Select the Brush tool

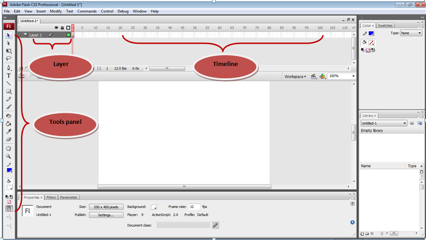click(x=9, y=107)
